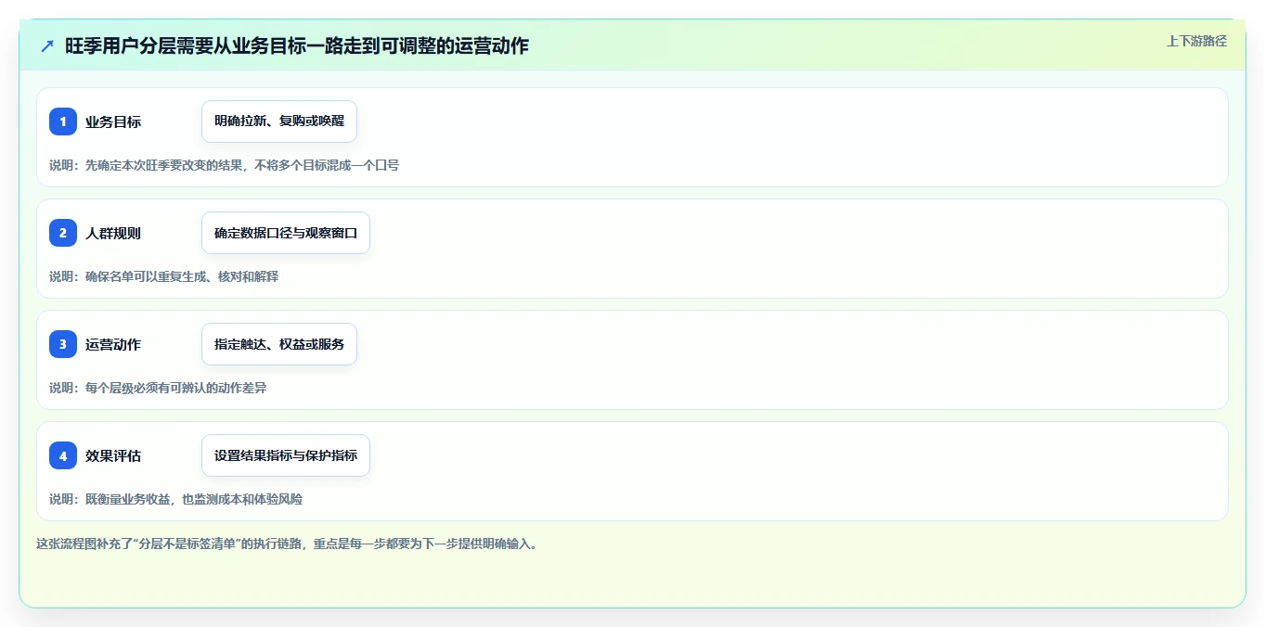Select the 明确拉新、复购或唤醒 chip
1265x627 pixels.
[279, 122]
